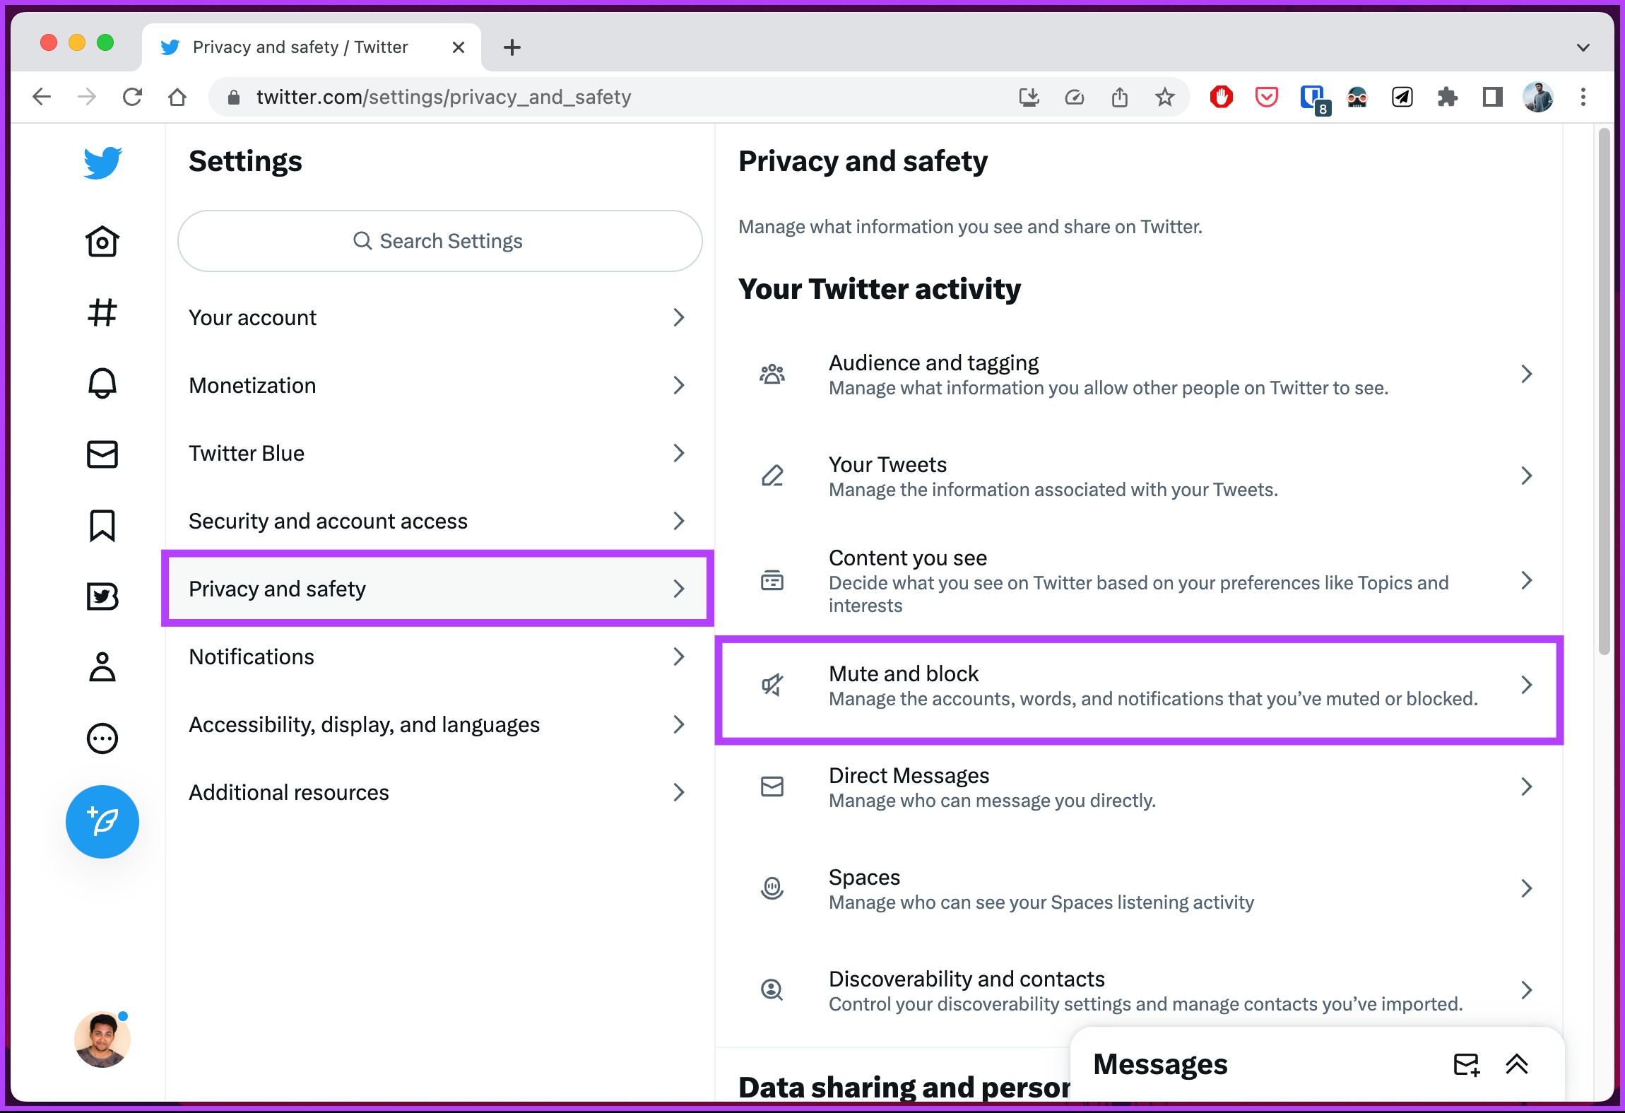This screenshot has width=1625, height=1113.
Task: Reload the page with the refresh button
Action: (x=132, y=97)
